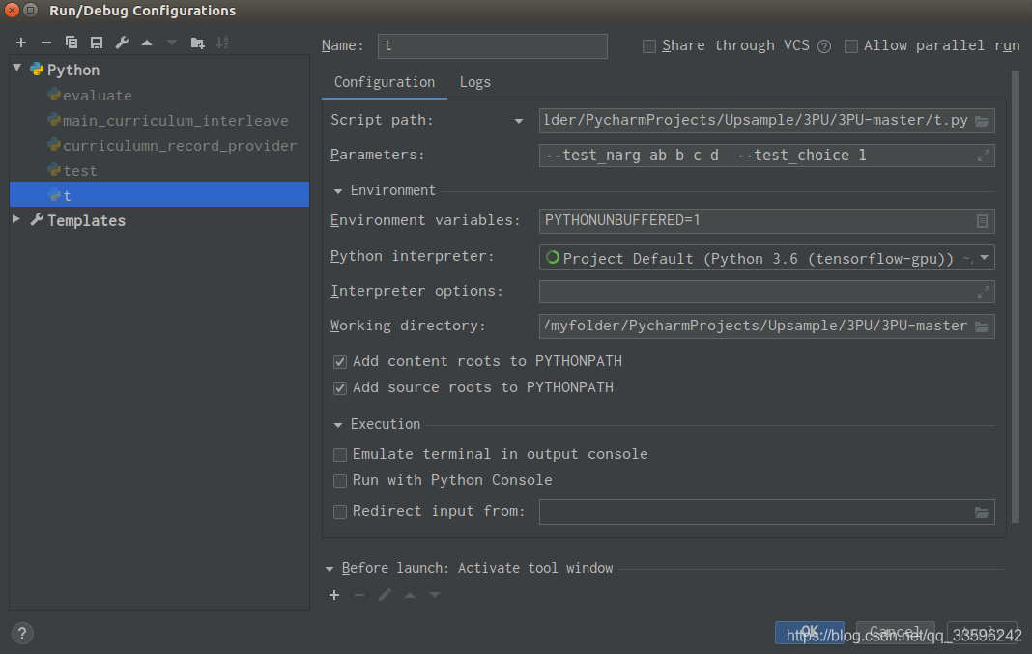Select test configuration
1032x654 pixels.
point(159,170)
